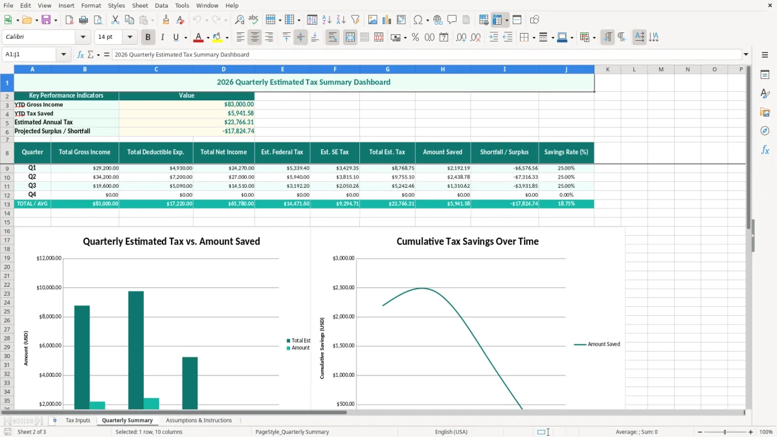Open the Data menu
The height and width of the screenshot is (437, 777).
tap(161, 5)
